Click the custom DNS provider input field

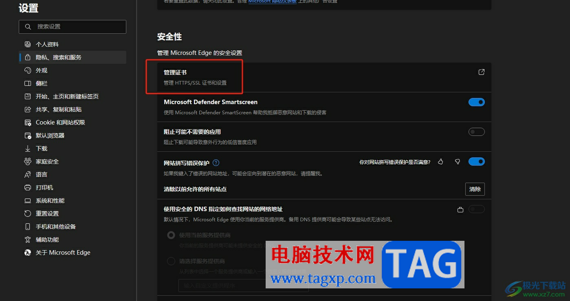pos(244,286)
